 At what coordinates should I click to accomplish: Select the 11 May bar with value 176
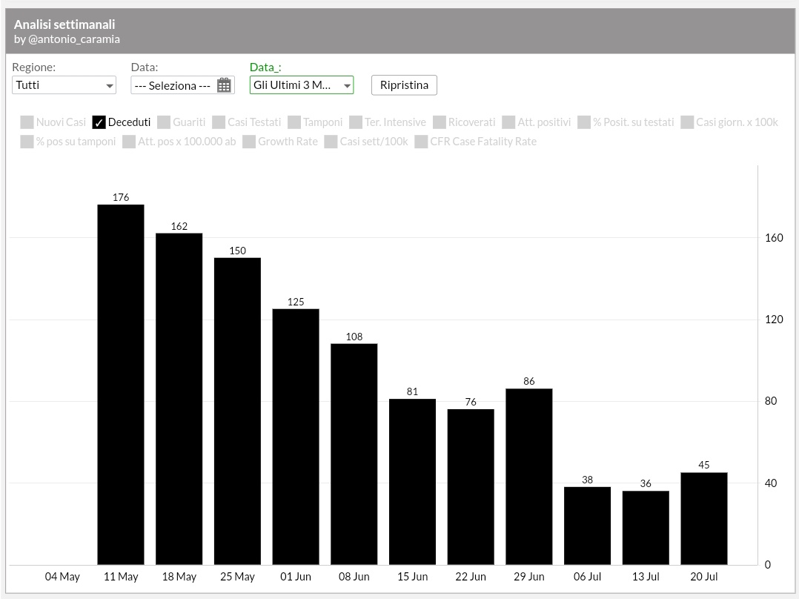(x=121, y=385)
